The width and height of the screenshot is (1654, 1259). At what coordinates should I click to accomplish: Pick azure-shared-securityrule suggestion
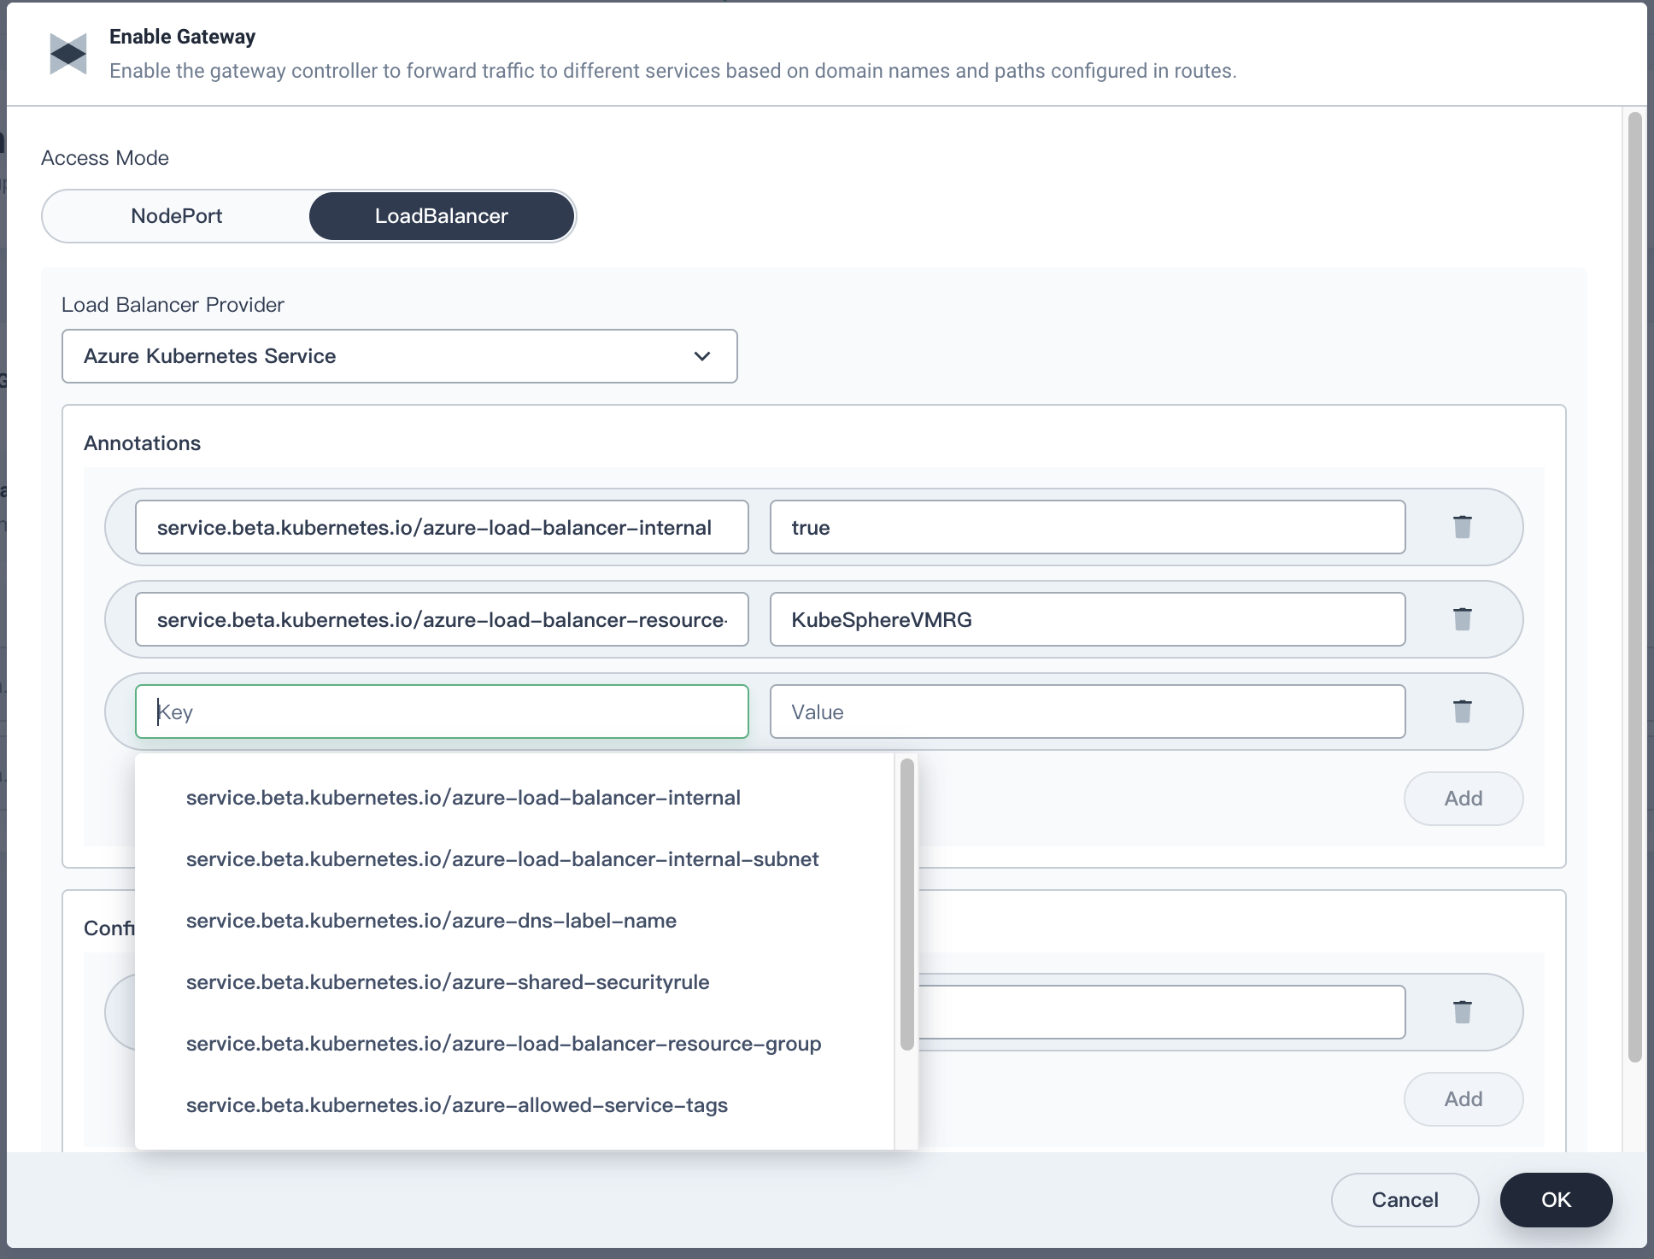click(448, 982)
